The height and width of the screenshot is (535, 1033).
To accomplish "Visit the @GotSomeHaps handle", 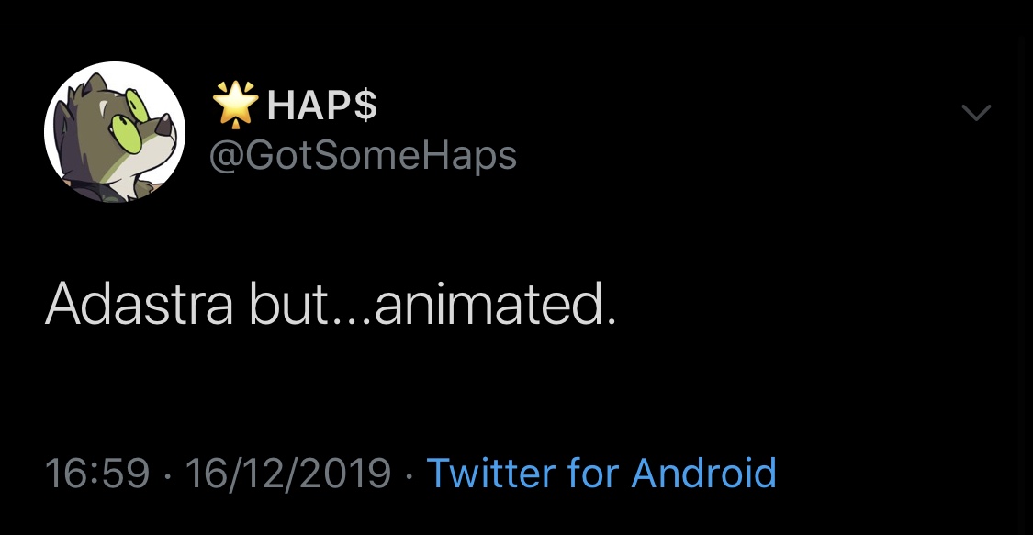I will pos(363,156).
